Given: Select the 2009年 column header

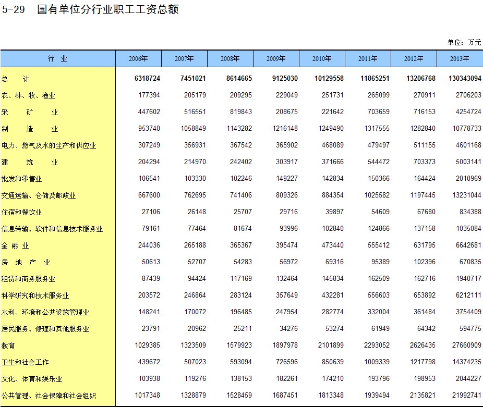Looking at the screenshot, I should tap(276, 58).
